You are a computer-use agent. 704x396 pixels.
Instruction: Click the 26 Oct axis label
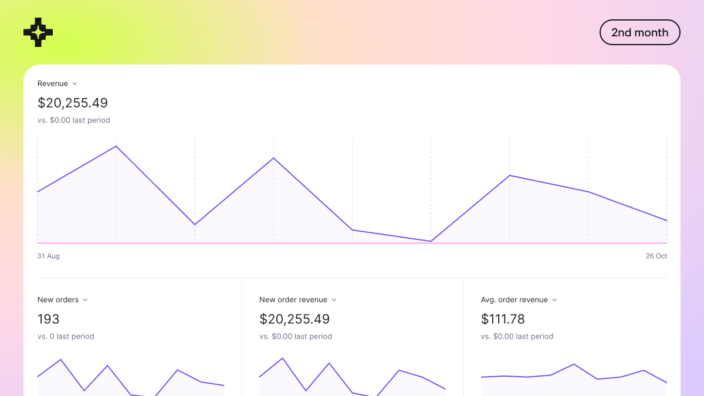tap(656, 256)
